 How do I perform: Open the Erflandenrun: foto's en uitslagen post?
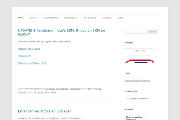click(x=45, y=111)
